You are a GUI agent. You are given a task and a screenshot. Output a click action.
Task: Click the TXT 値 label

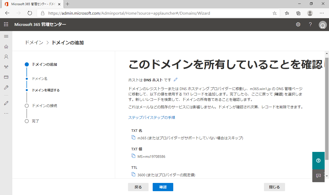137,149
